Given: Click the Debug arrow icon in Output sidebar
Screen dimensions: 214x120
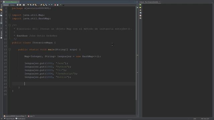Looking at the screenshot, I should tap(140, 10).
